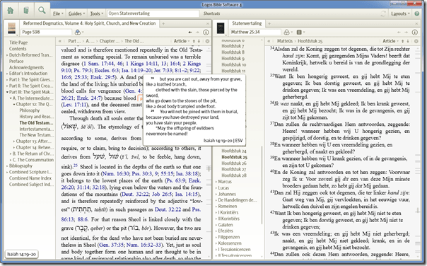Expand Editor's Introduction contents entry
Image resolution: width=427 pixels, height=266 pixels.
7,74
